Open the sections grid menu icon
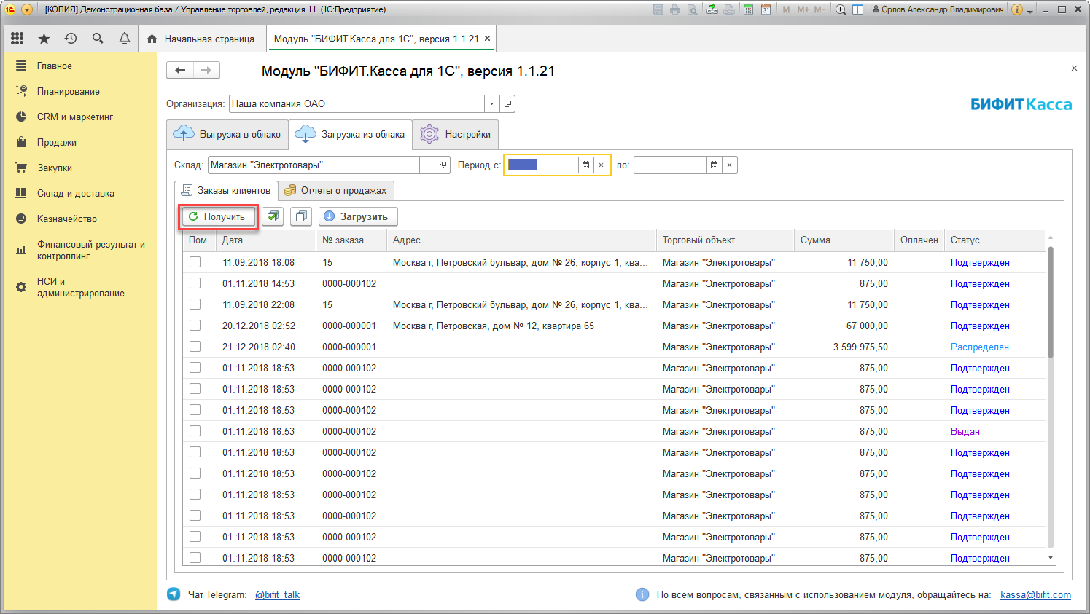The width and height of the screenshot is (1090, 614). point(17,39)
